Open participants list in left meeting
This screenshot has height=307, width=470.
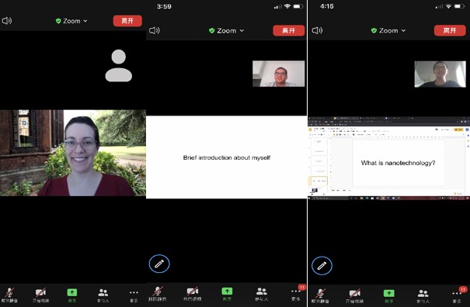[x=103, y=295]
